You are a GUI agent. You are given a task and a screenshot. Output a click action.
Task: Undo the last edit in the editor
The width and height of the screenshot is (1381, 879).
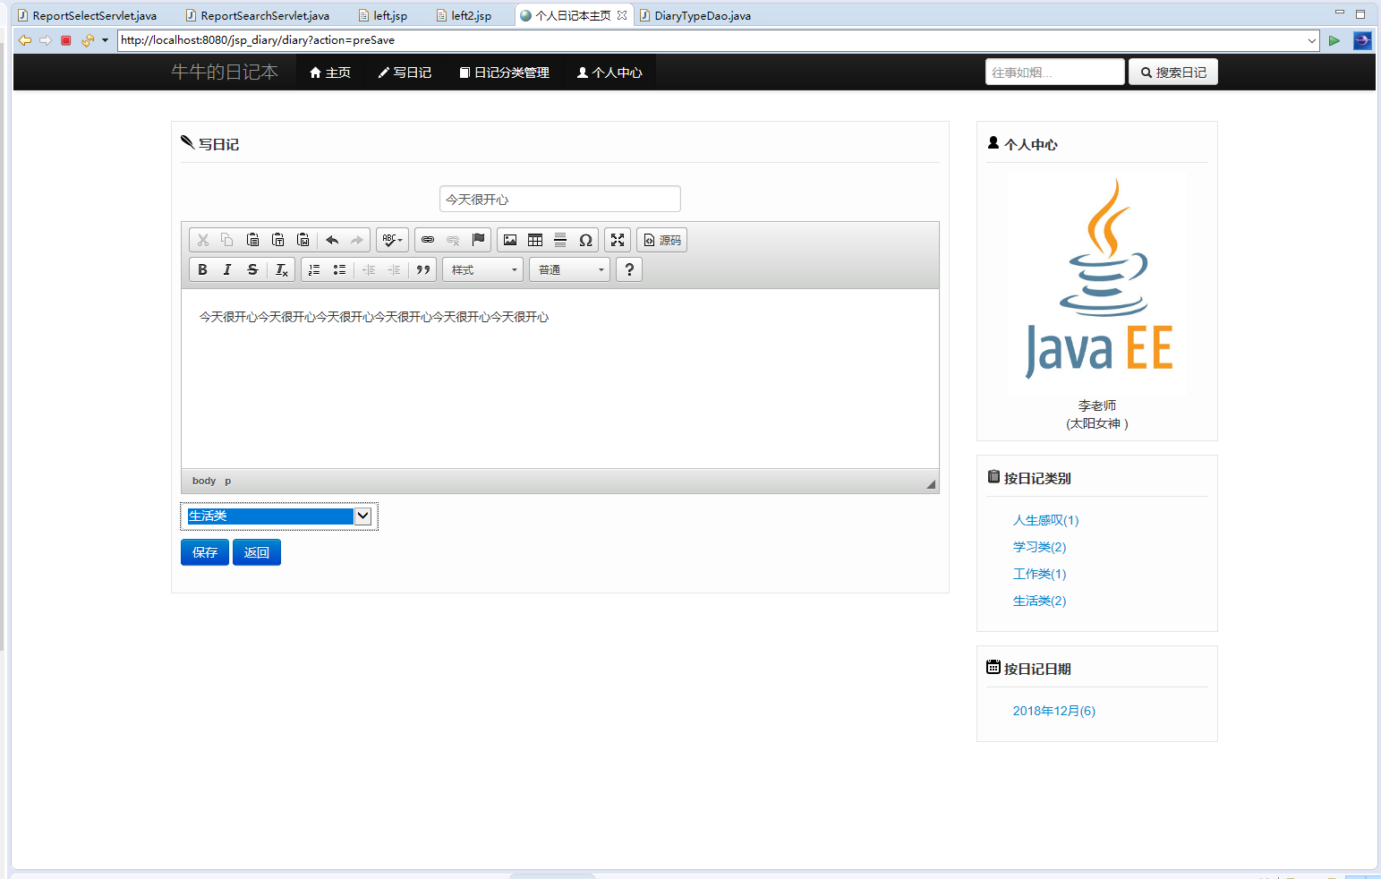click(x=332, y=240)
